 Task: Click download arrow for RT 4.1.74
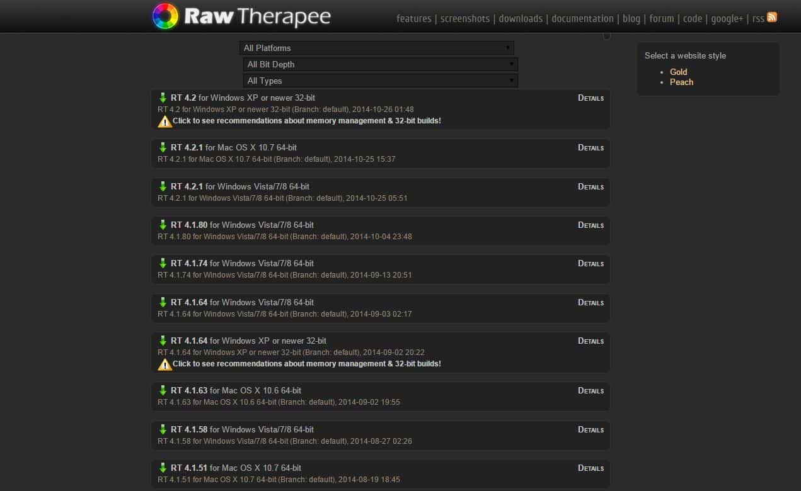pos(163,263)
